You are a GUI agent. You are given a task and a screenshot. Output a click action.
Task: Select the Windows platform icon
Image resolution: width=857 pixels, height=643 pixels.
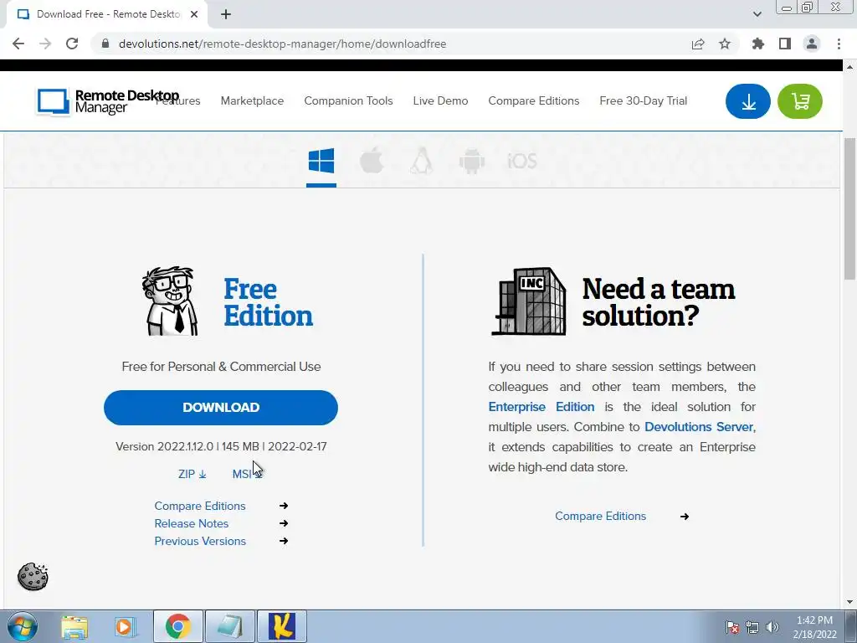click(x=321, y=161)
